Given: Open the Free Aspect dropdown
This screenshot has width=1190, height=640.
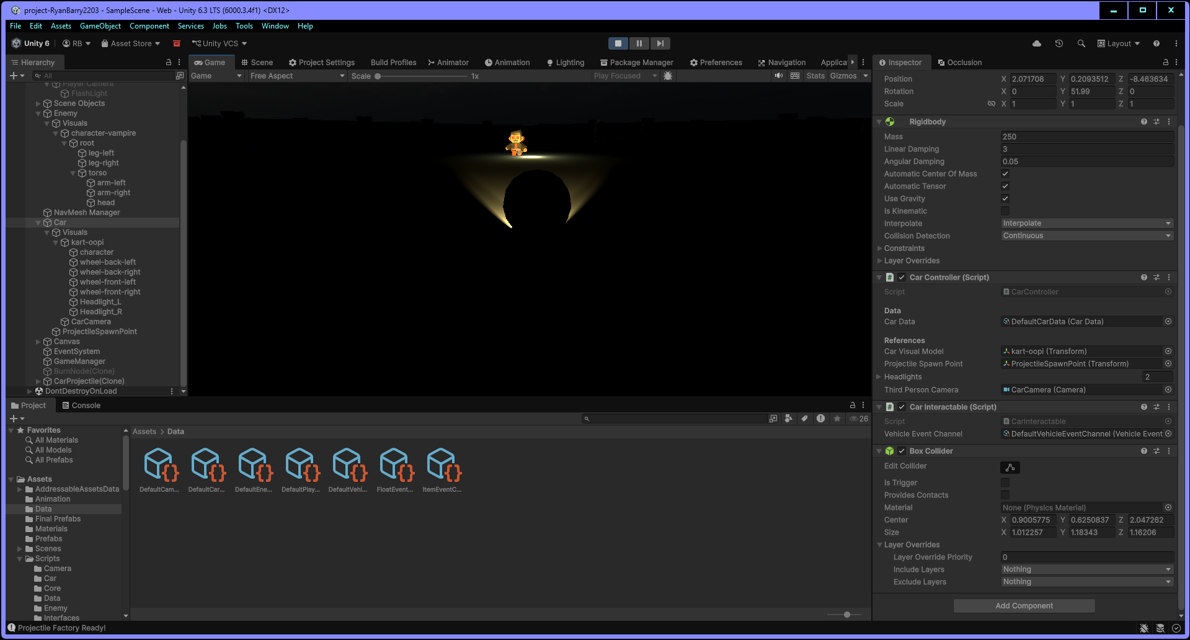Looking at the screenshot, I should coord(296,76).
